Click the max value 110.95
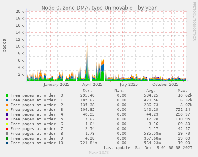198x157 pixels. 183,119
